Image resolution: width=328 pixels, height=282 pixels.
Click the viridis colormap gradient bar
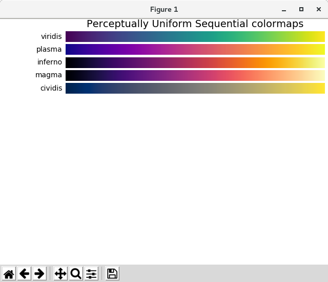click(195, 36)
